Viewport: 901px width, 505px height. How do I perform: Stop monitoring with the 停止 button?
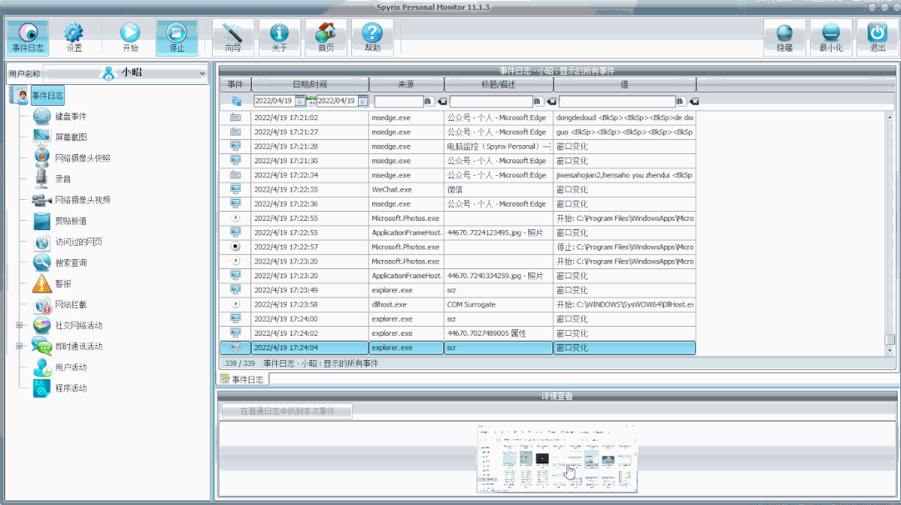(x=176, y=37)
